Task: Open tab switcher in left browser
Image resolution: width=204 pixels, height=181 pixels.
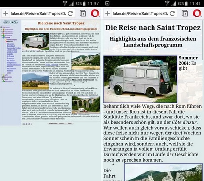Action: click(83, 14)
